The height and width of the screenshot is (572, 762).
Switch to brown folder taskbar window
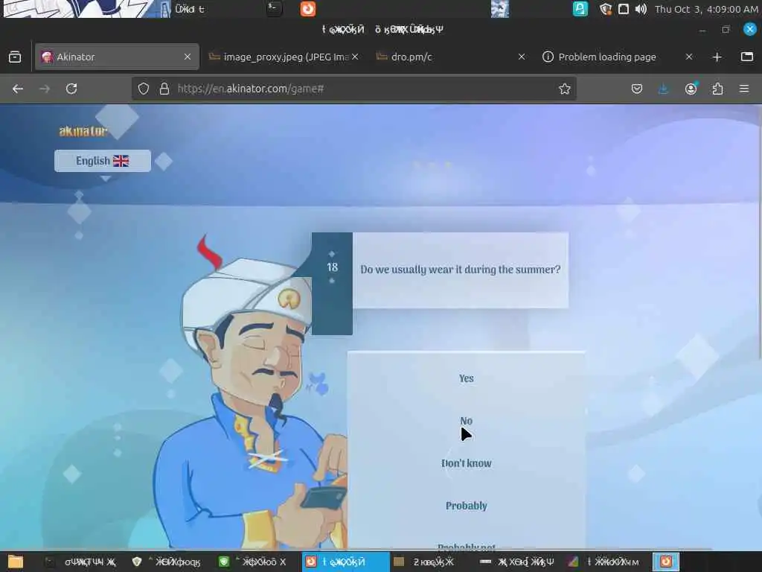pyautogui.click(x=423, y=562)
